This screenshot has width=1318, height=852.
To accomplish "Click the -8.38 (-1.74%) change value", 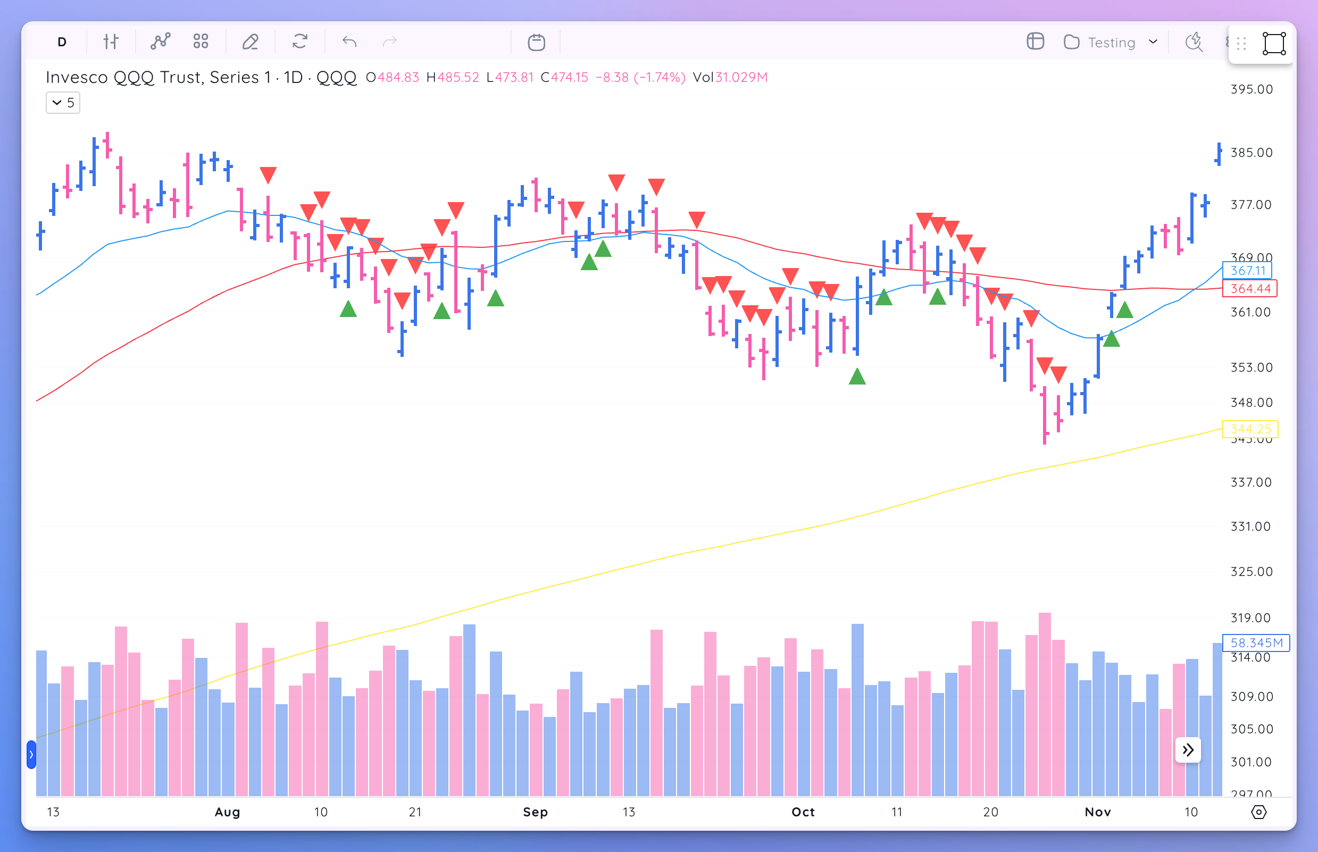I will pyautogui.click(x=640, y=78).
